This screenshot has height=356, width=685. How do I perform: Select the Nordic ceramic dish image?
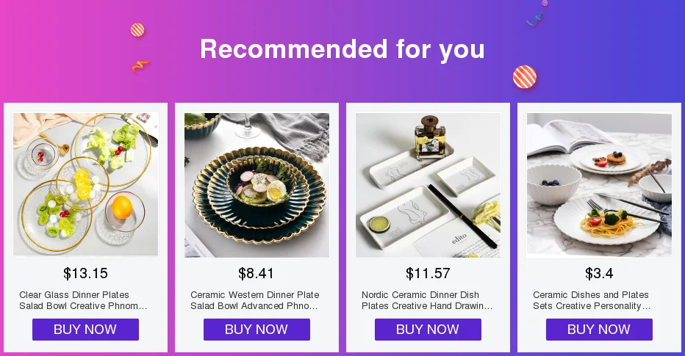428,184
